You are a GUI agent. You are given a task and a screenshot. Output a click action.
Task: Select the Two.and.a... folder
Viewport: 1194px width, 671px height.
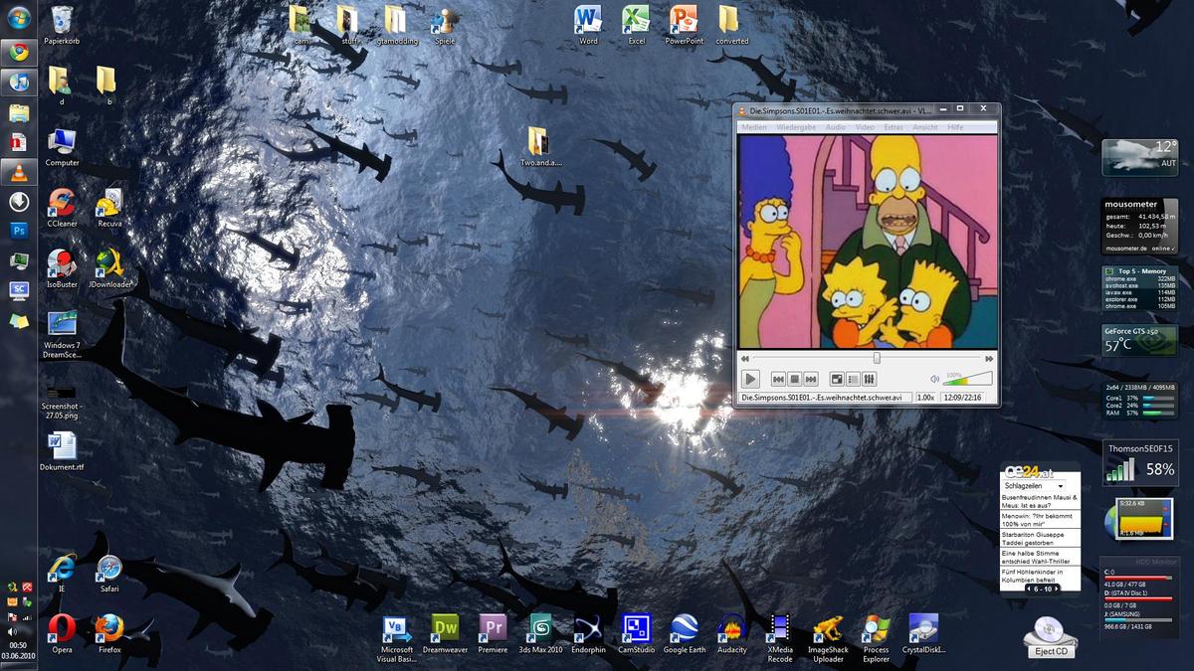click(x=540, y=146)
